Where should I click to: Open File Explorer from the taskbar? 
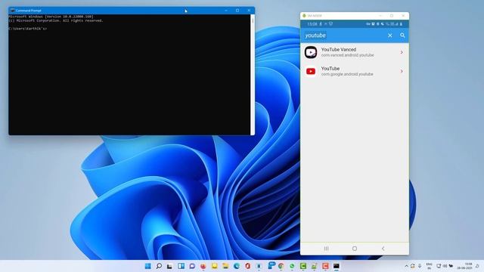coord(225,266)
